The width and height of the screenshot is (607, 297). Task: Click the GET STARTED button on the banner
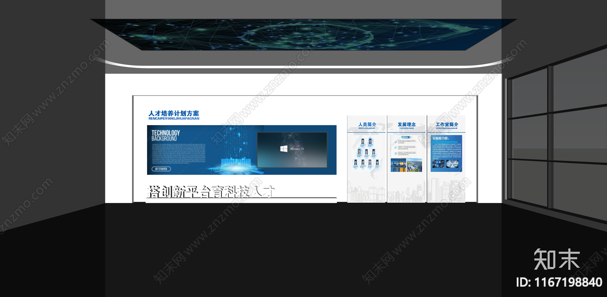click(x=161, y=169)
